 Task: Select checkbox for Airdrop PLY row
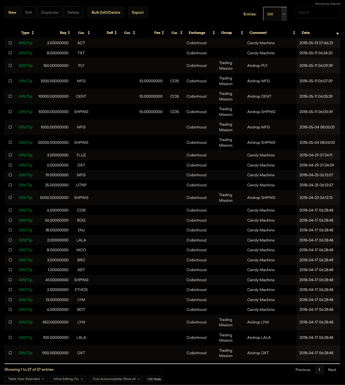[10, 65]
